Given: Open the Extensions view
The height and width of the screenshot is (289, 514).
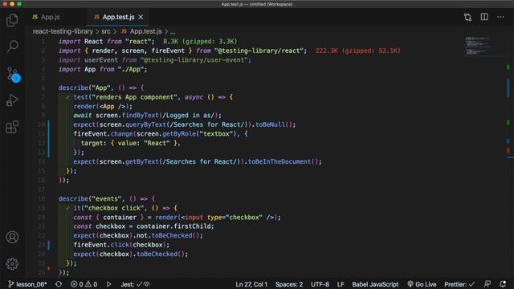Looking at the screenshot, I should point(12,127).
